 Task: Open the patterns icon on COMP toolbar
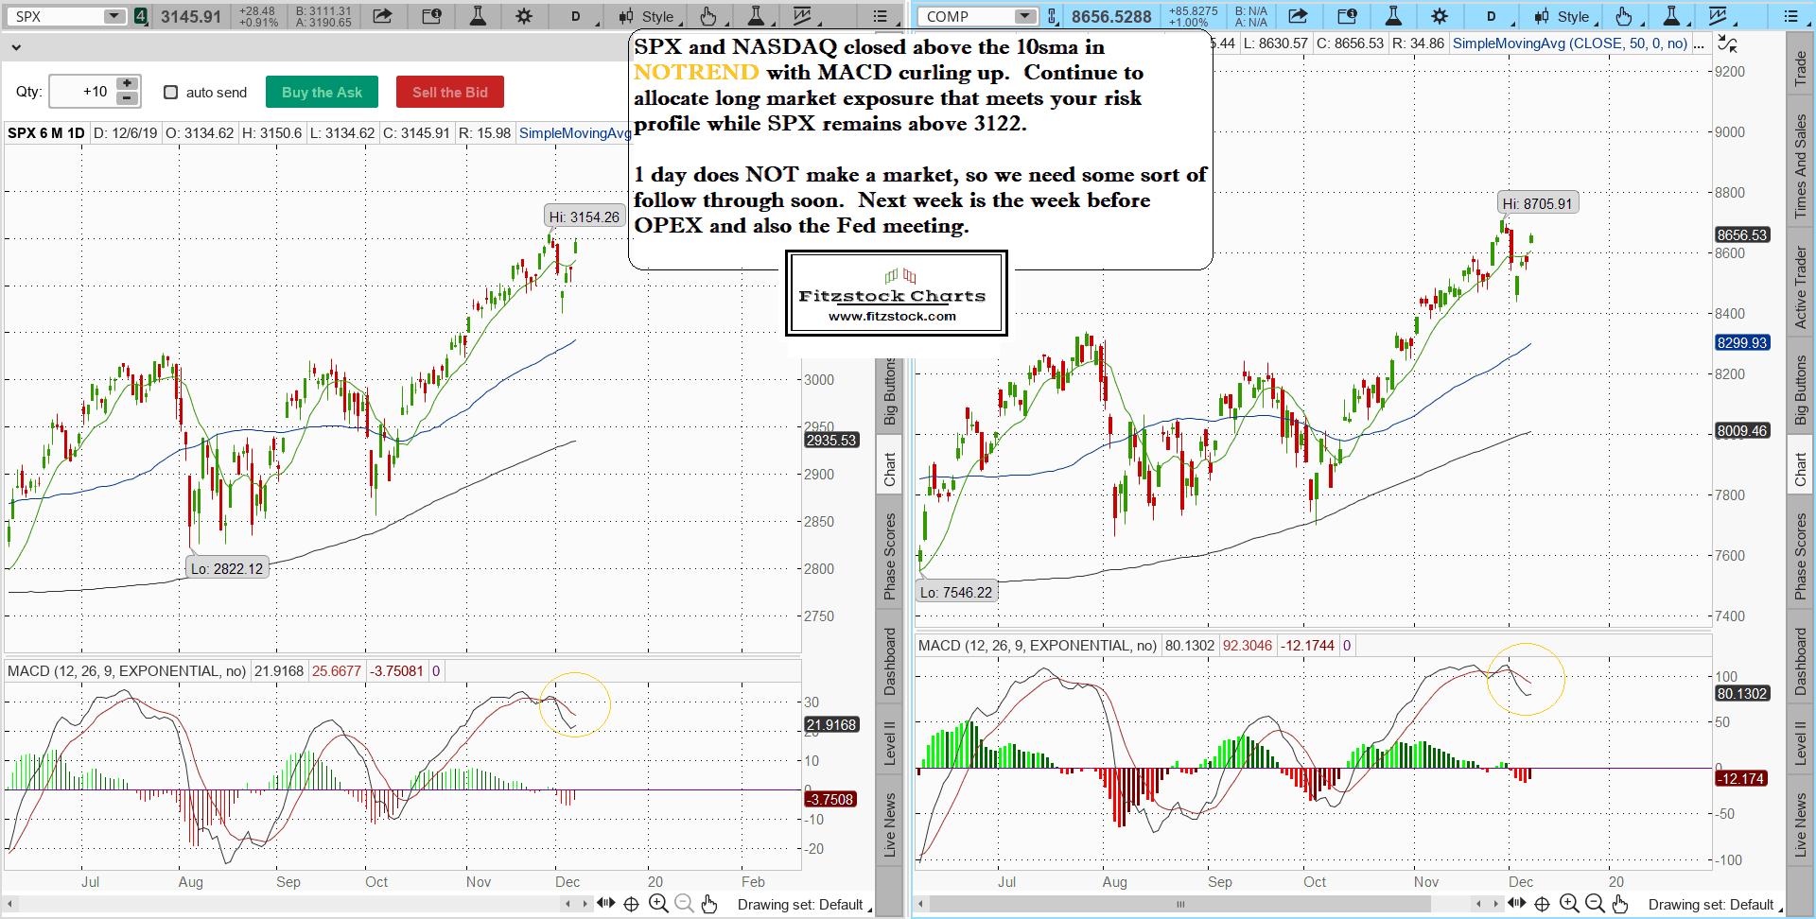1718,16
